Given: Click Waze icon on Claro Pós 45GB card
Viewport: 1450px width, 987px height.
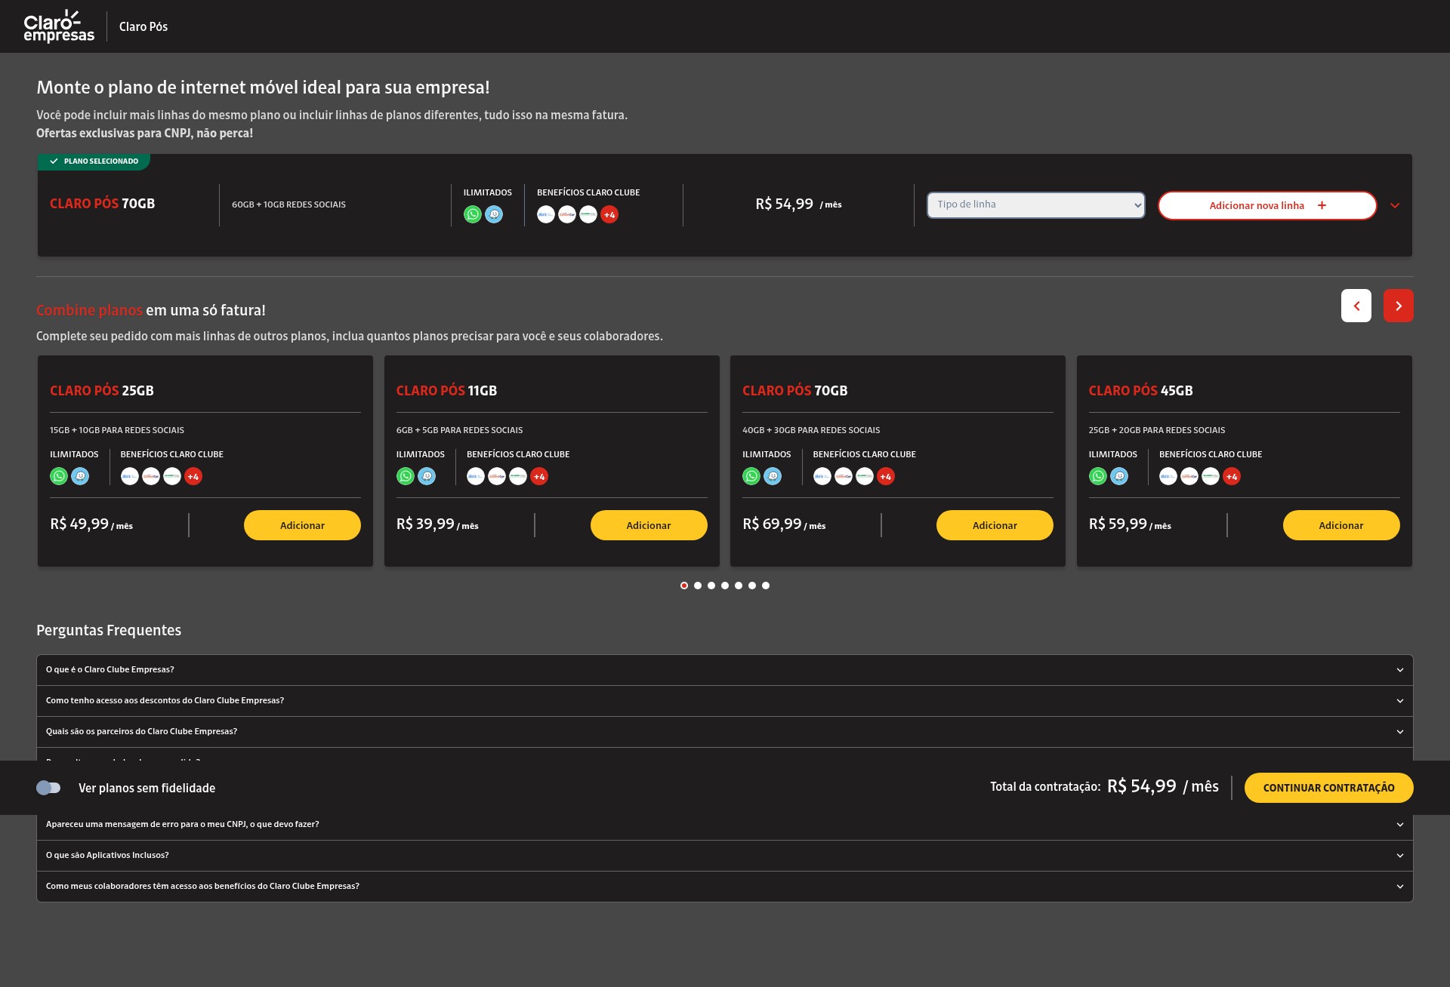Looking at the screenshot, I should coord(1119,476).
